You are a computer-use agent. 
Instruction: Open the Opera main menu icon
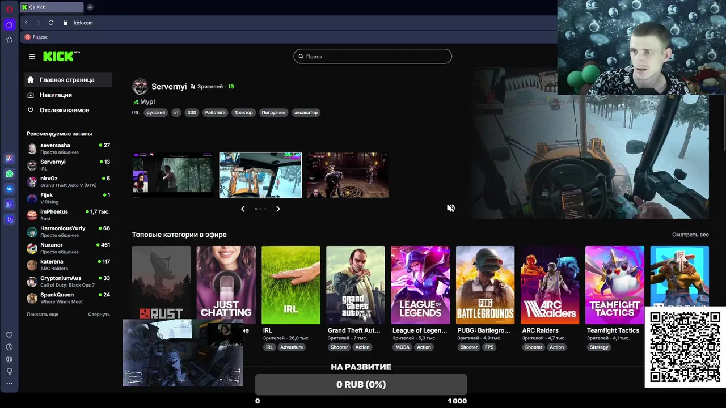(9, 9)
